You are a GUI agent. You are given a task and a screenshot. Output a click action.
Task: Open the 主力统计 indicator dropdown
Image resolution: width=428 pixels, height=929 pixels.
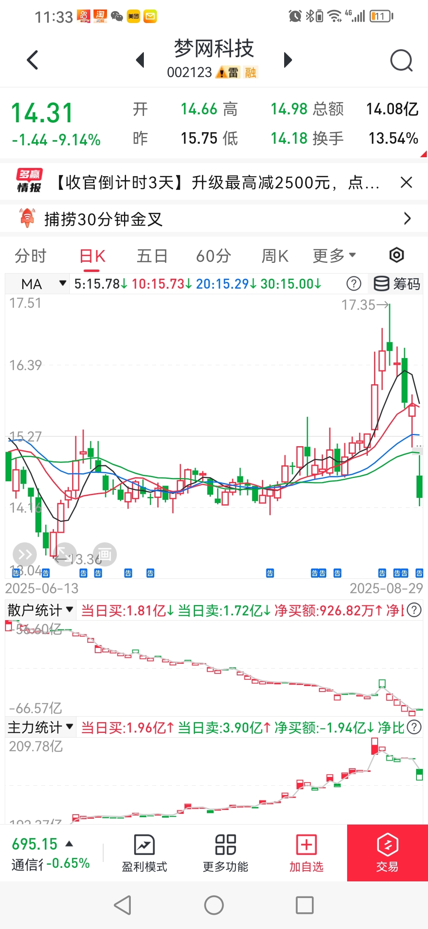click(40, 727)
